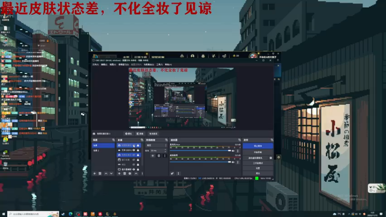This screenshot has height=217, width=386.
Task: Pop out the 混音器 dock panel
Action: point(239,140)
